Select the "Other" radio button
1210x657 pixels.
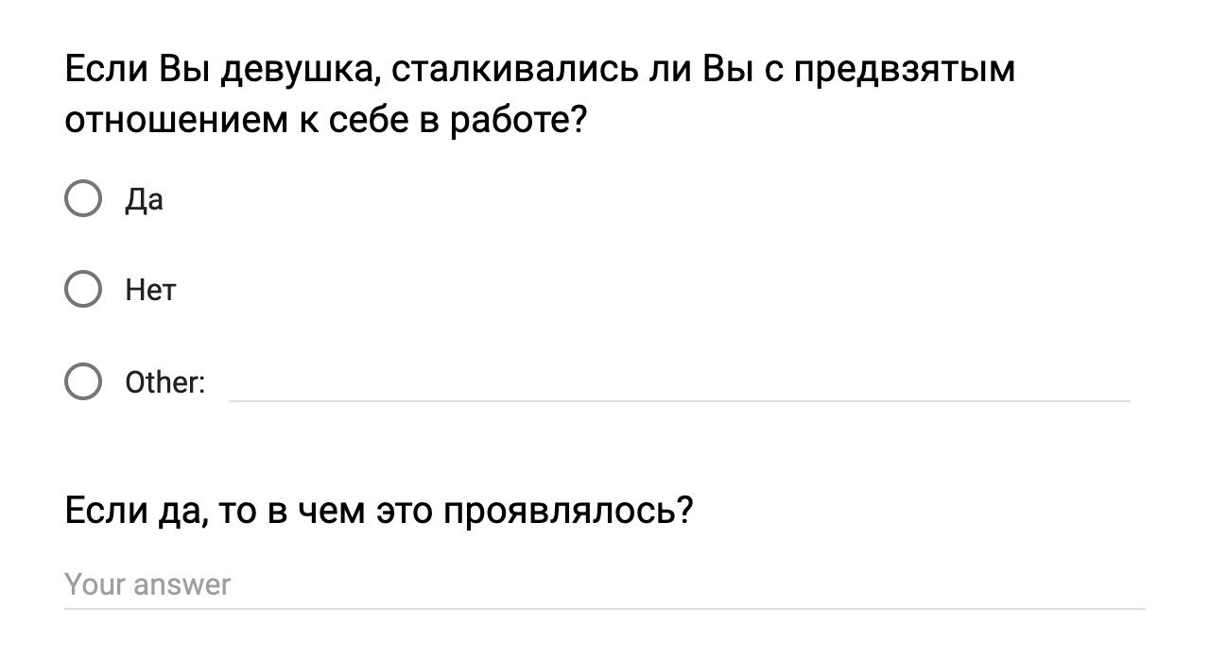click(x=83, y=381)
